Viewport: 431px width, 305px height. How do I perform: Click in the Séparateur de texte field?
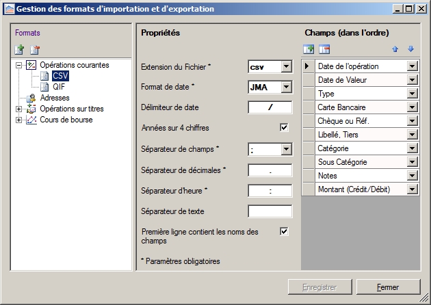270,211
